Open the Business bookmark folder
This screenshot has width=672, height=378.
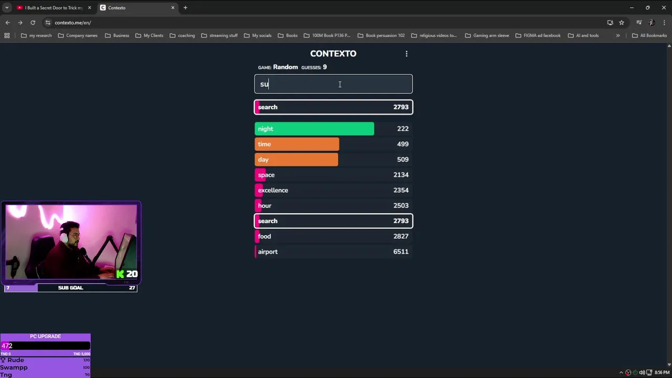[x=117, y=36]
